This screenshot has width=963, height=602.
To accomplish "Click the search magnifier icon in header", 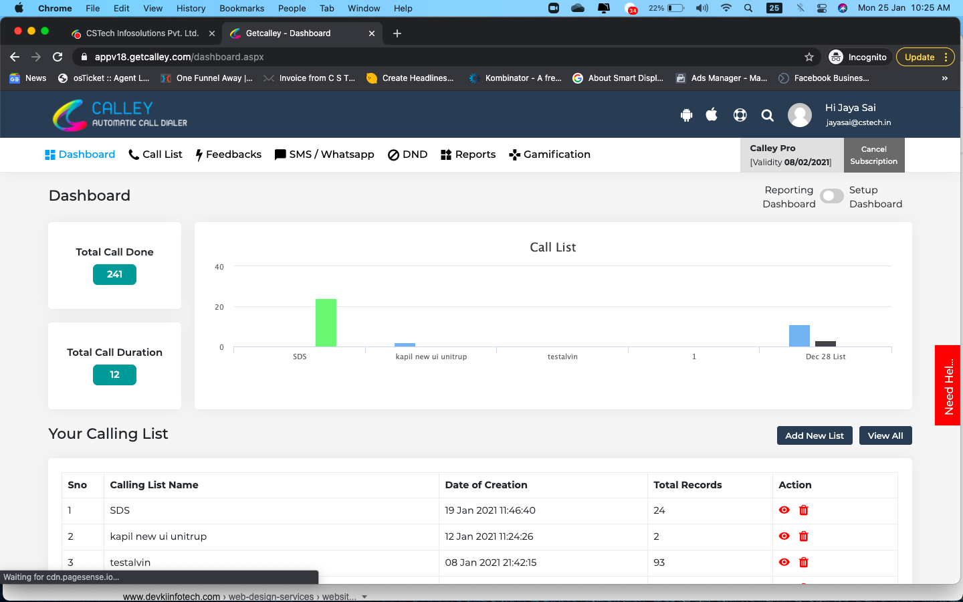I will coord(768,116).
